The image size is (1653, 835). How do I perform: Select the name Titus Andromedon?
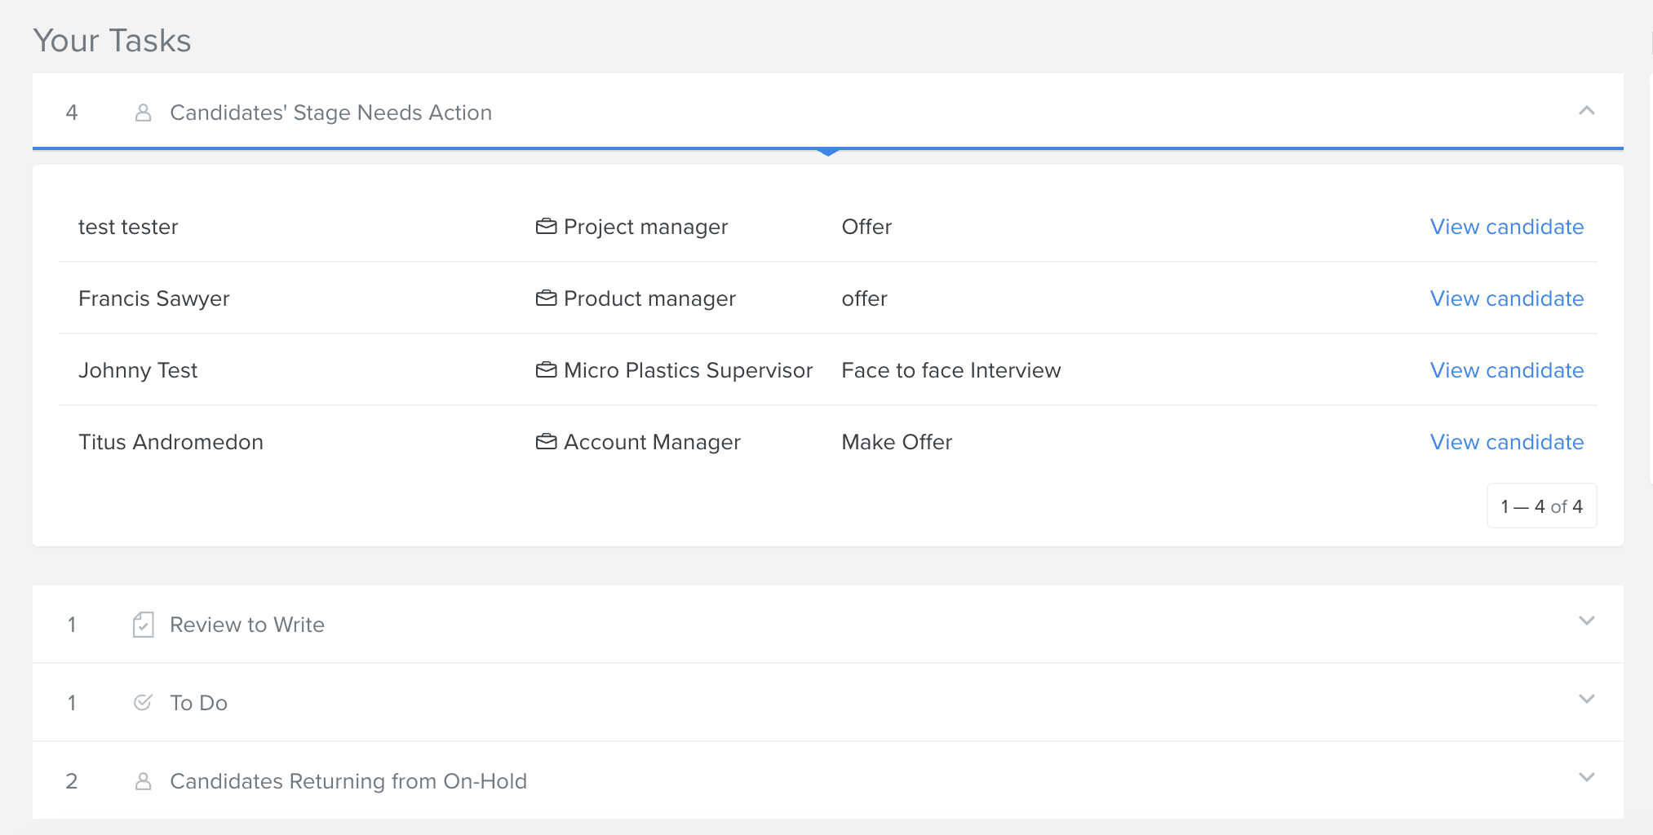(171, 442)
